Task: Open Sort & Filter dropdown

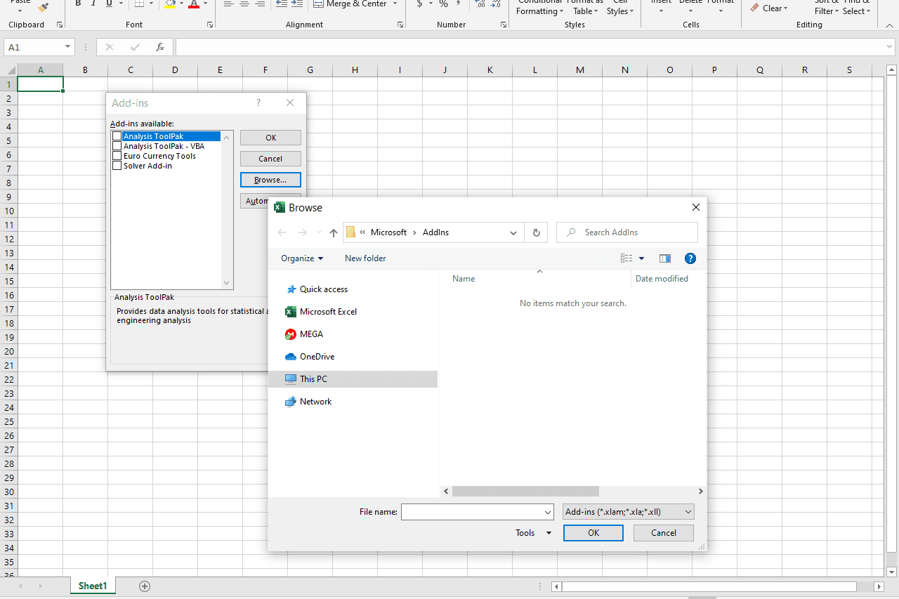Action: click(x=826, y=7)
